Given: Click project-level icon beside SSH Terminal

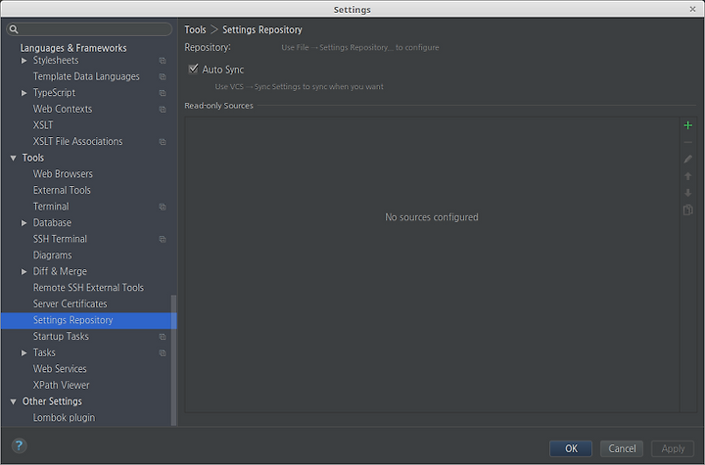Looking at the screenshot, I should [x=163, y=239].
